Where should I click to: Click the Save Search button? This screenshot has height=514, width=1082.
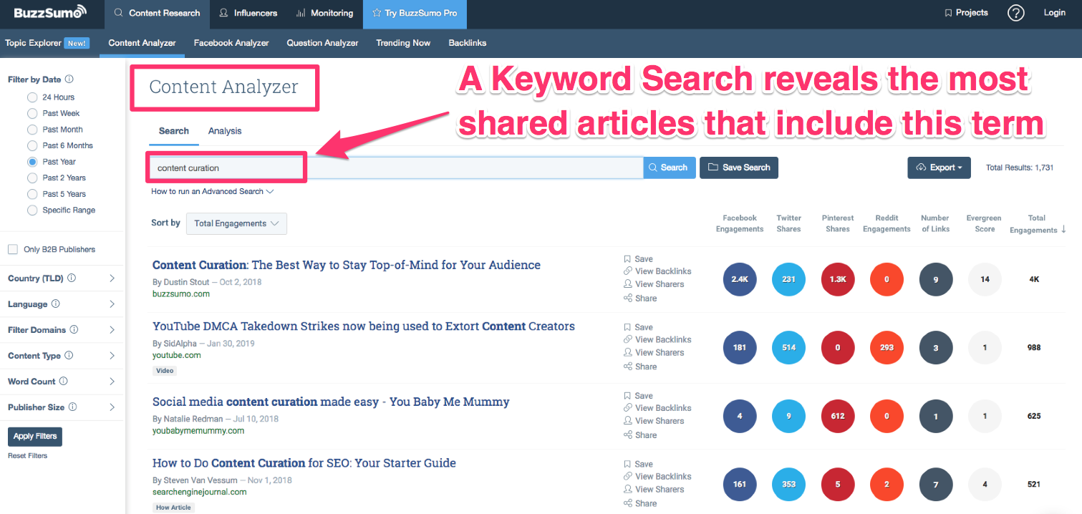coord(739,168)
